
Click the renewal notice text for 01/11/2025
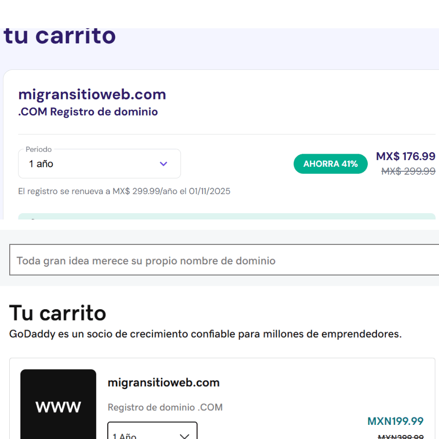124,191
